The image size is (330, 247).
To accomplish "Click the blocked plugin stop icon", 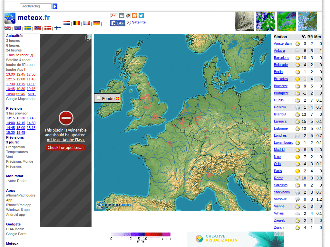I will coord(66,118).
